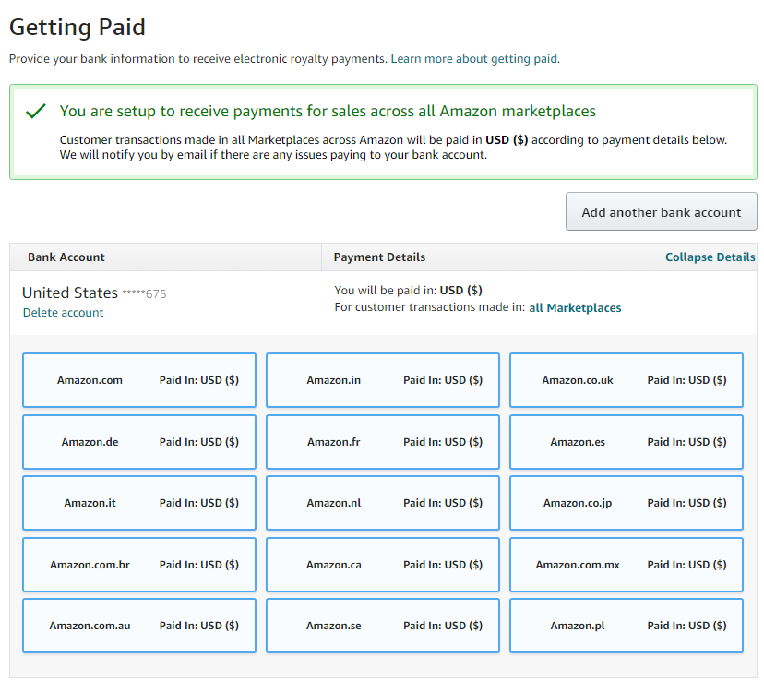Select the Amazon.com.au marketplace card
764x693 pixels.
[139, 626]
